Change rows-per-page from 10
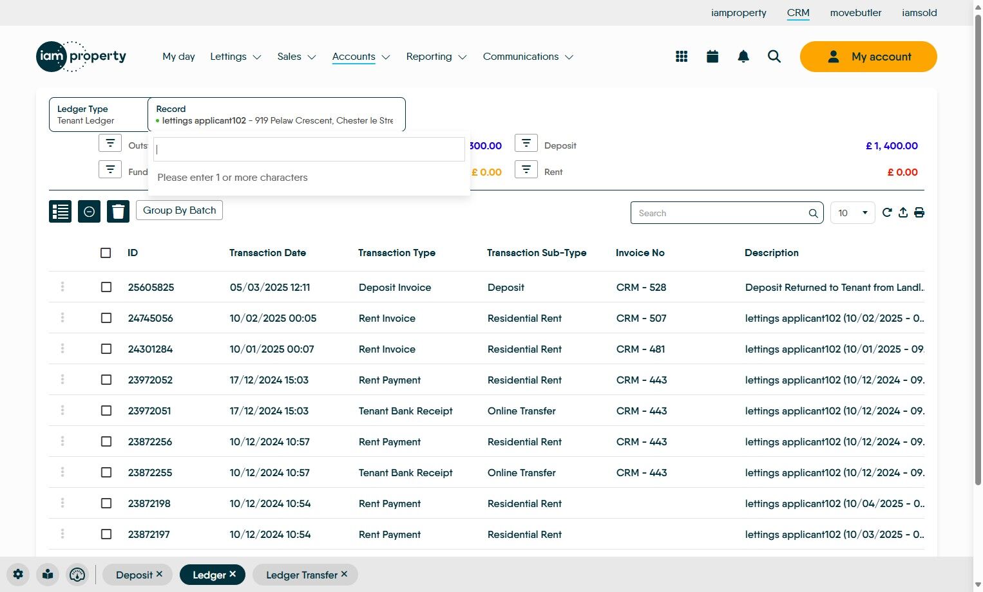The height and width of the screenshot is (592, 983). click(853, 213)
